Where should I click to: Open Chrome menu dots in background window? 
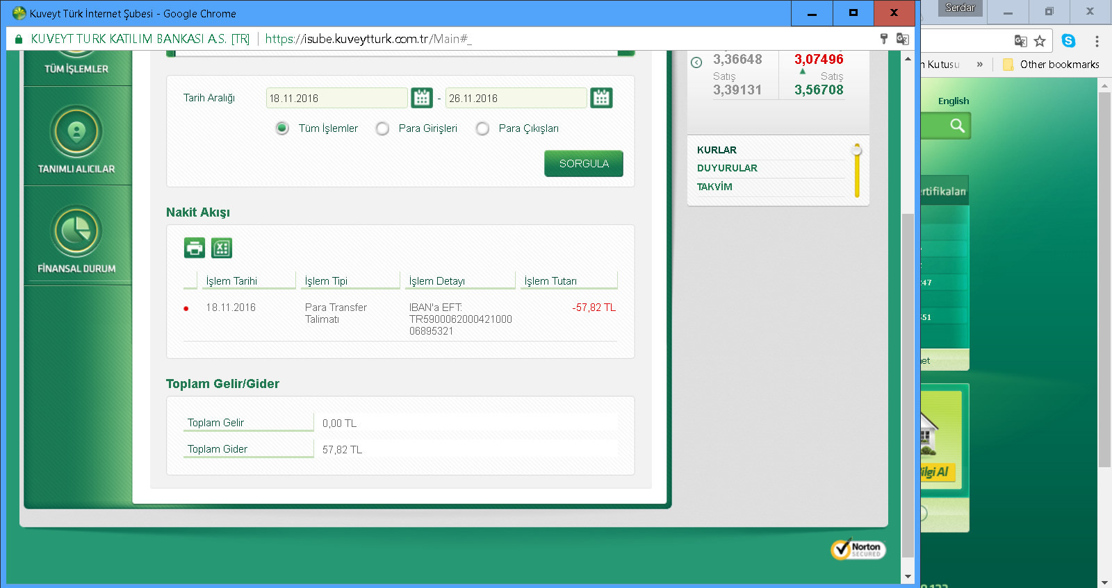(1097, 41)
